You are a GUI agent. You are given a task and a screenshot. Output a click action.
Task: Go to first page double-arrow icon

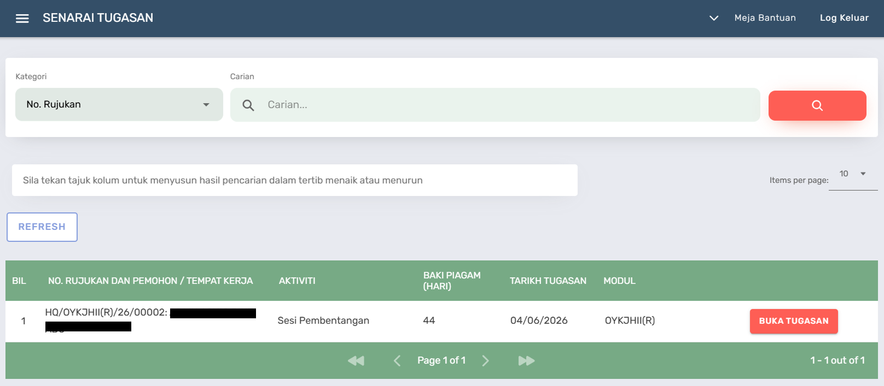tap(356, 360)
